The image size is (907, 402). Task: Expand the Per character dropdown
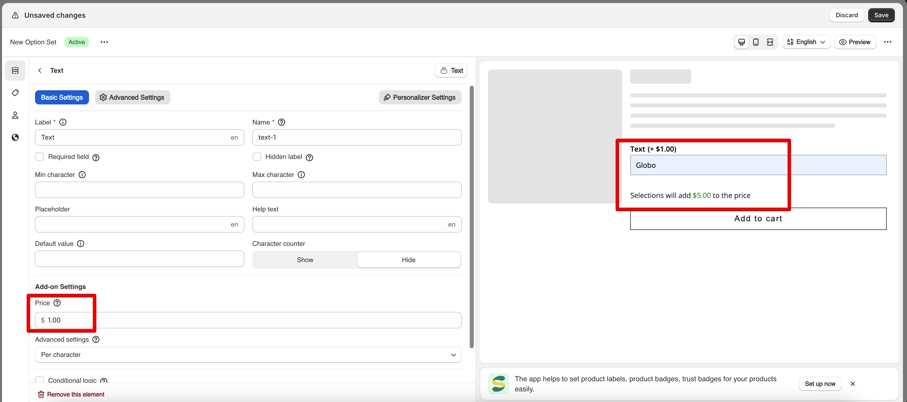click(x=248, y=355)
